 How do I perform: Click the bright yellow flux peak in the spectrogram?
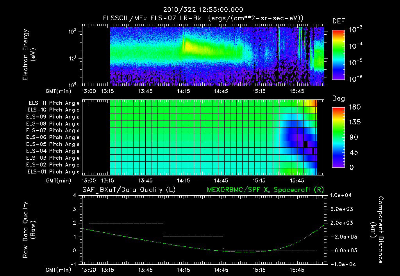click(x=188, y=47)
